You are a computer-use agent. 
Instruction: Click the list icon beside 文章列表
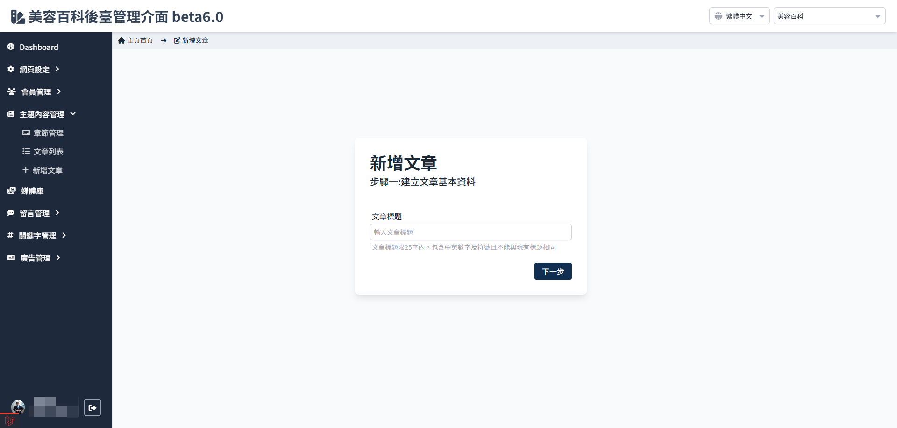[26, 151]
